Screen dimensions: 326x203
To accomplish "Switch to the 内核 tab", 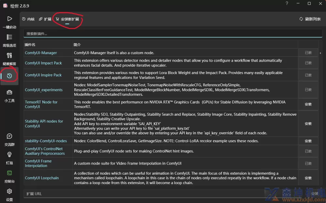I will [28, 19].
